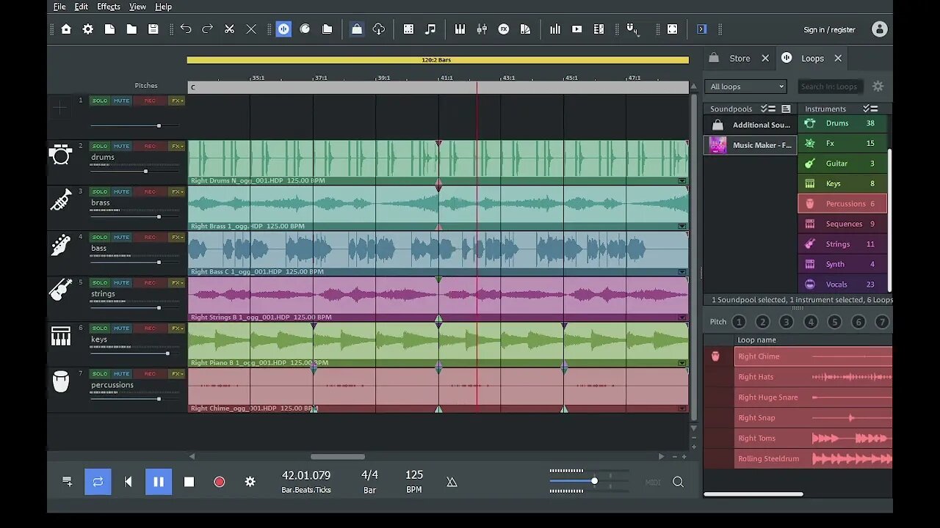The image size is (940, 528).
Task: Pause playback with the pause button
Action: tap(159, 482)
